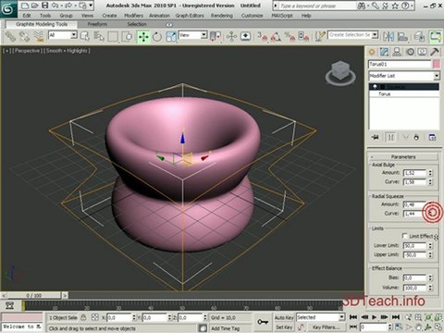Toggle Angle Snap
The height and width of the screenshot is (333, 444).
(x=276, y=37)
